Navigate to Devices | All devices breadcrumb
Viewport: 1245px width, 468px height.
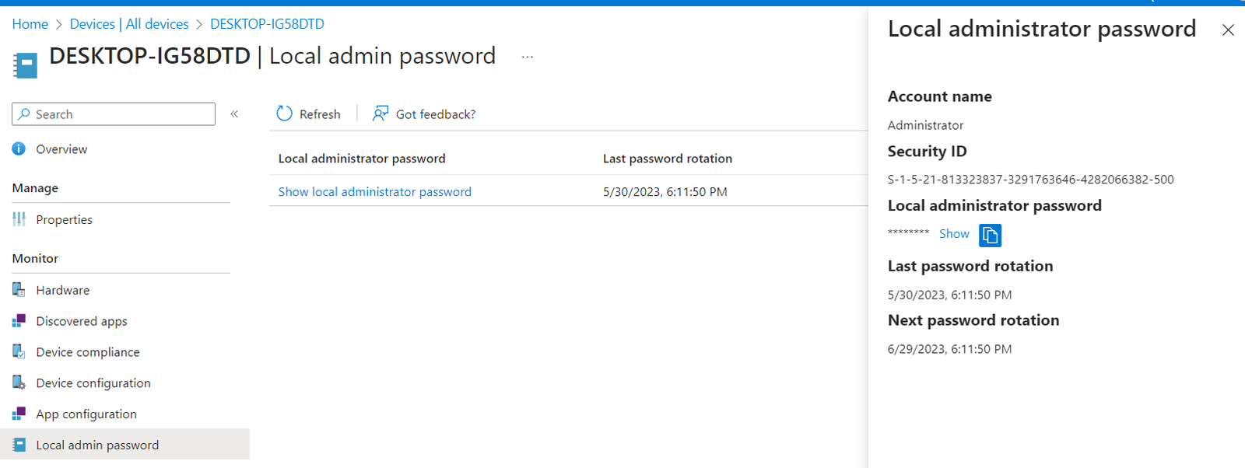(x=129, y=24)
